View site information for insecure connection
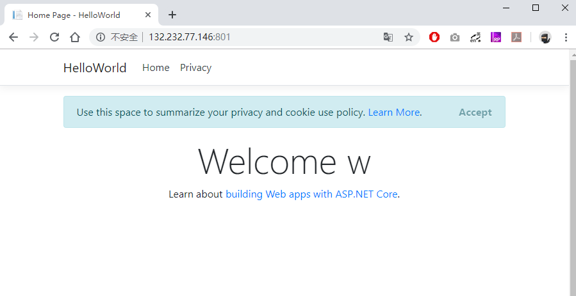 [x=101, y=37]
